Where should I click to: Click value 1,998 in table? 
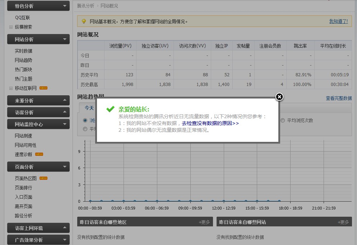[x=128, y=85]
